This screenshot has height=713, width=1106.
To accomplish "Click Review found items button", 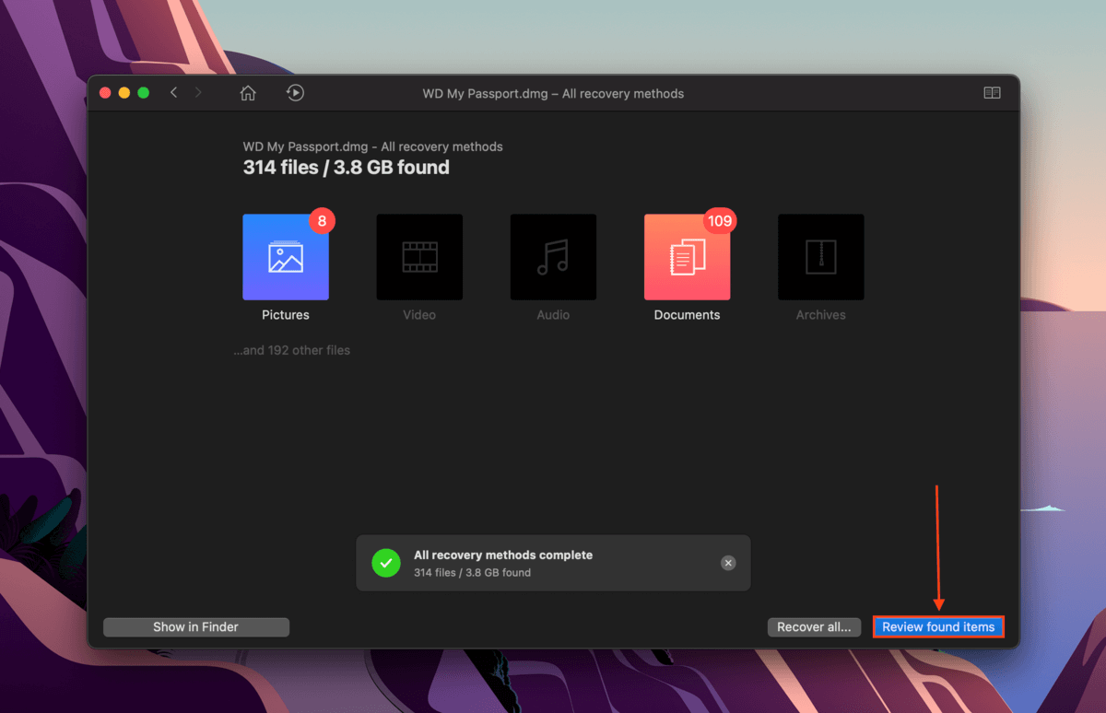I will click(x=938, y=627).
